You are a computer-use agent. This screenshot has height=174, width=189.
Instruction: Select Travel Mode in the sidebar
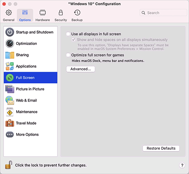point(31,123)
